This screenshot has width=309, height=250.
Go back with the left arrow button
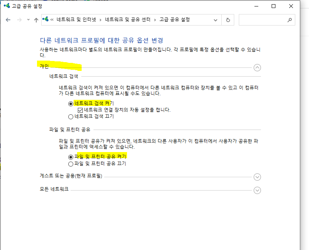click(x=8, y=20)
